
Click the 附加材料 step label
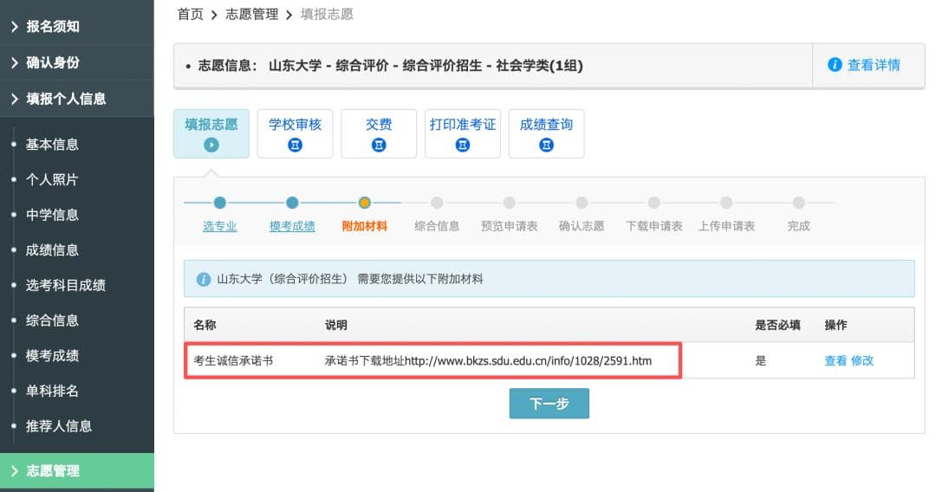click(x=364, y=226)
